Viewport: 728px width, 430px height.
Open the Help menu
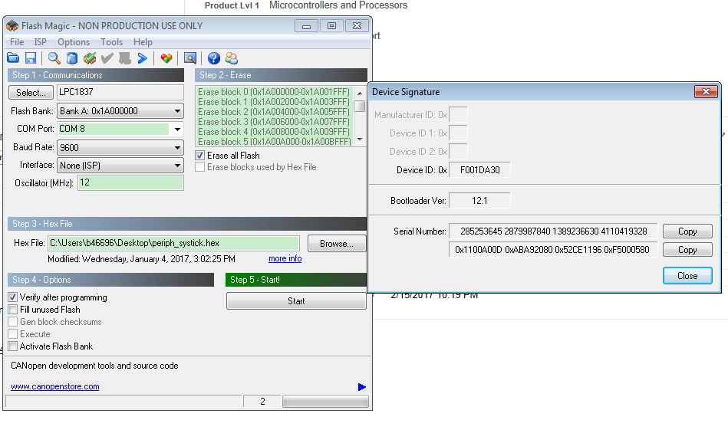(143, 41)
